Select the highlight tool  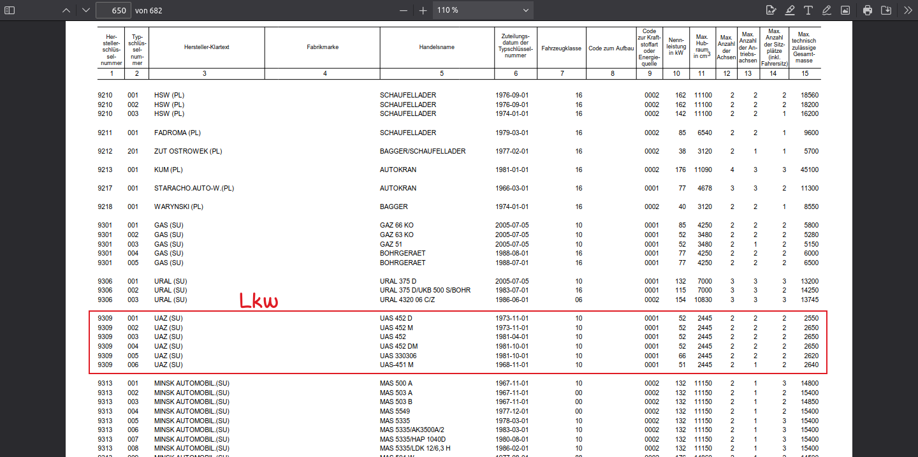click(790, 10)
